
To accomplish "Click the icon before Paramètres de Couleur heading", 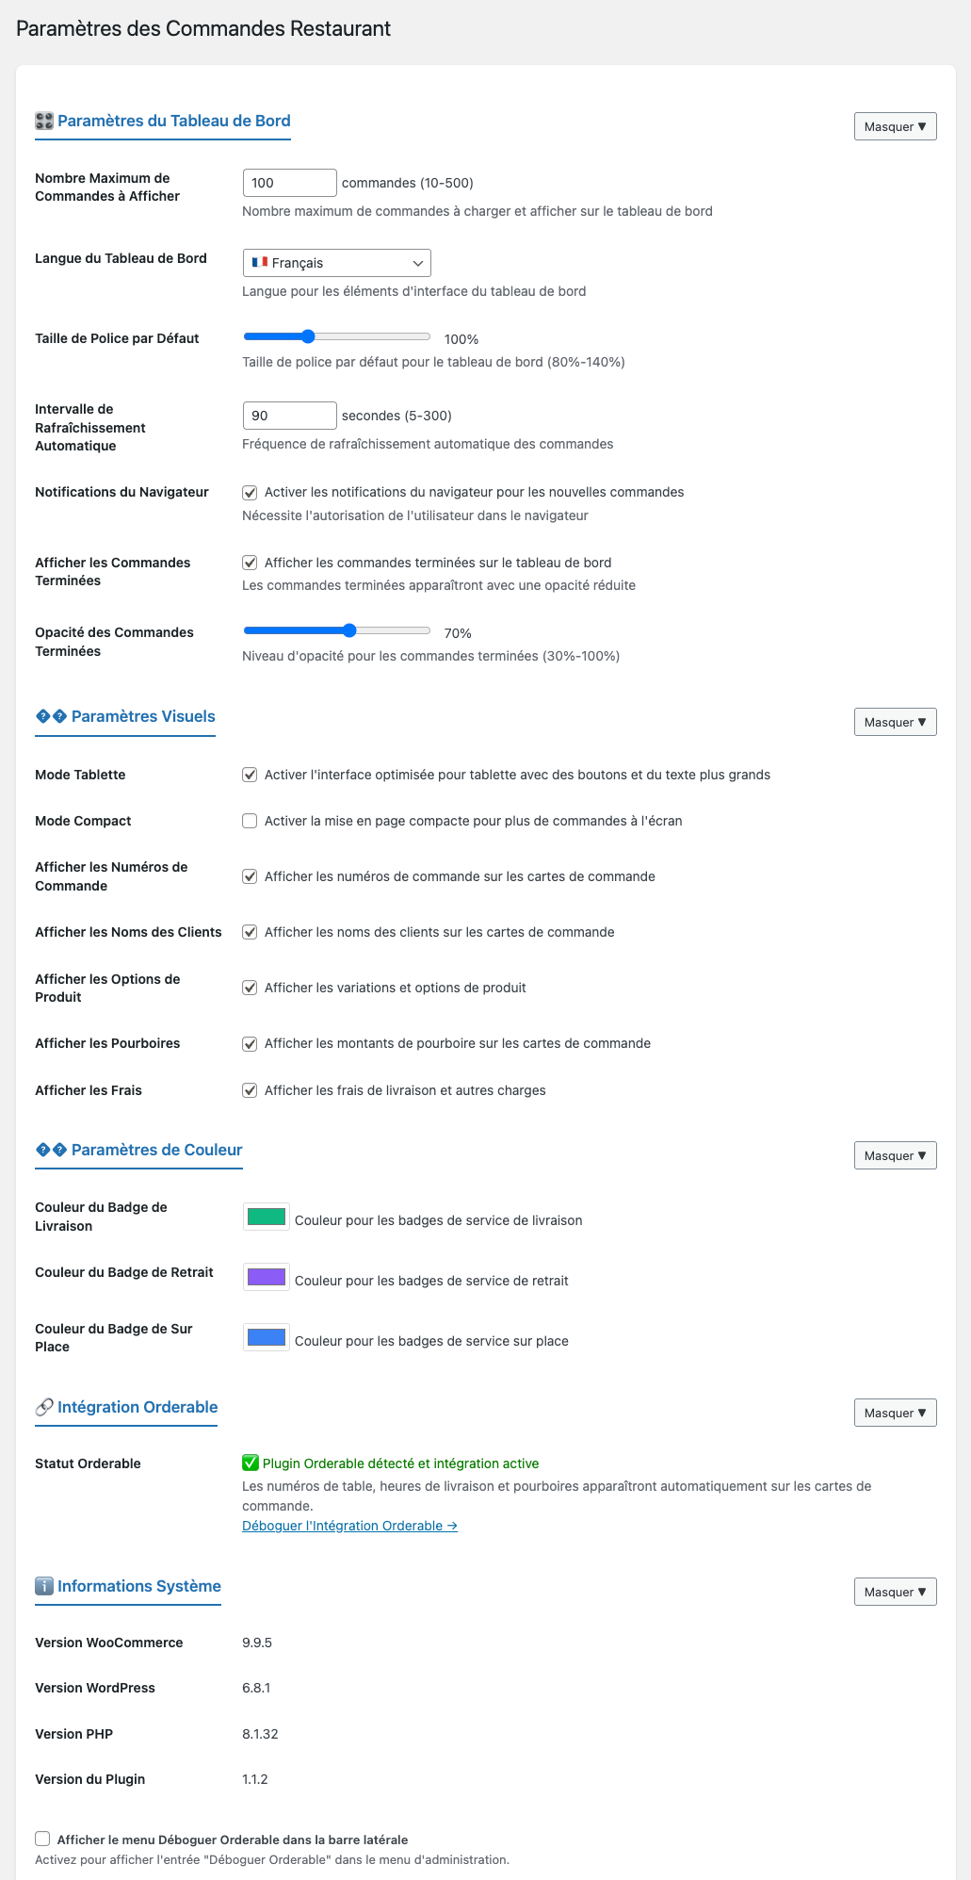I will (x=51, y=1150).
